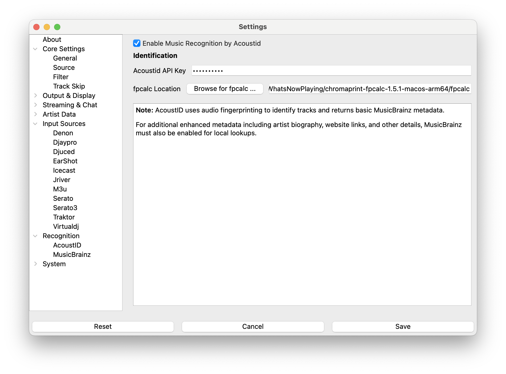Expand the Streaming & Chat group
Viewport: 506px width, 374px height.
tap(35, 105)
